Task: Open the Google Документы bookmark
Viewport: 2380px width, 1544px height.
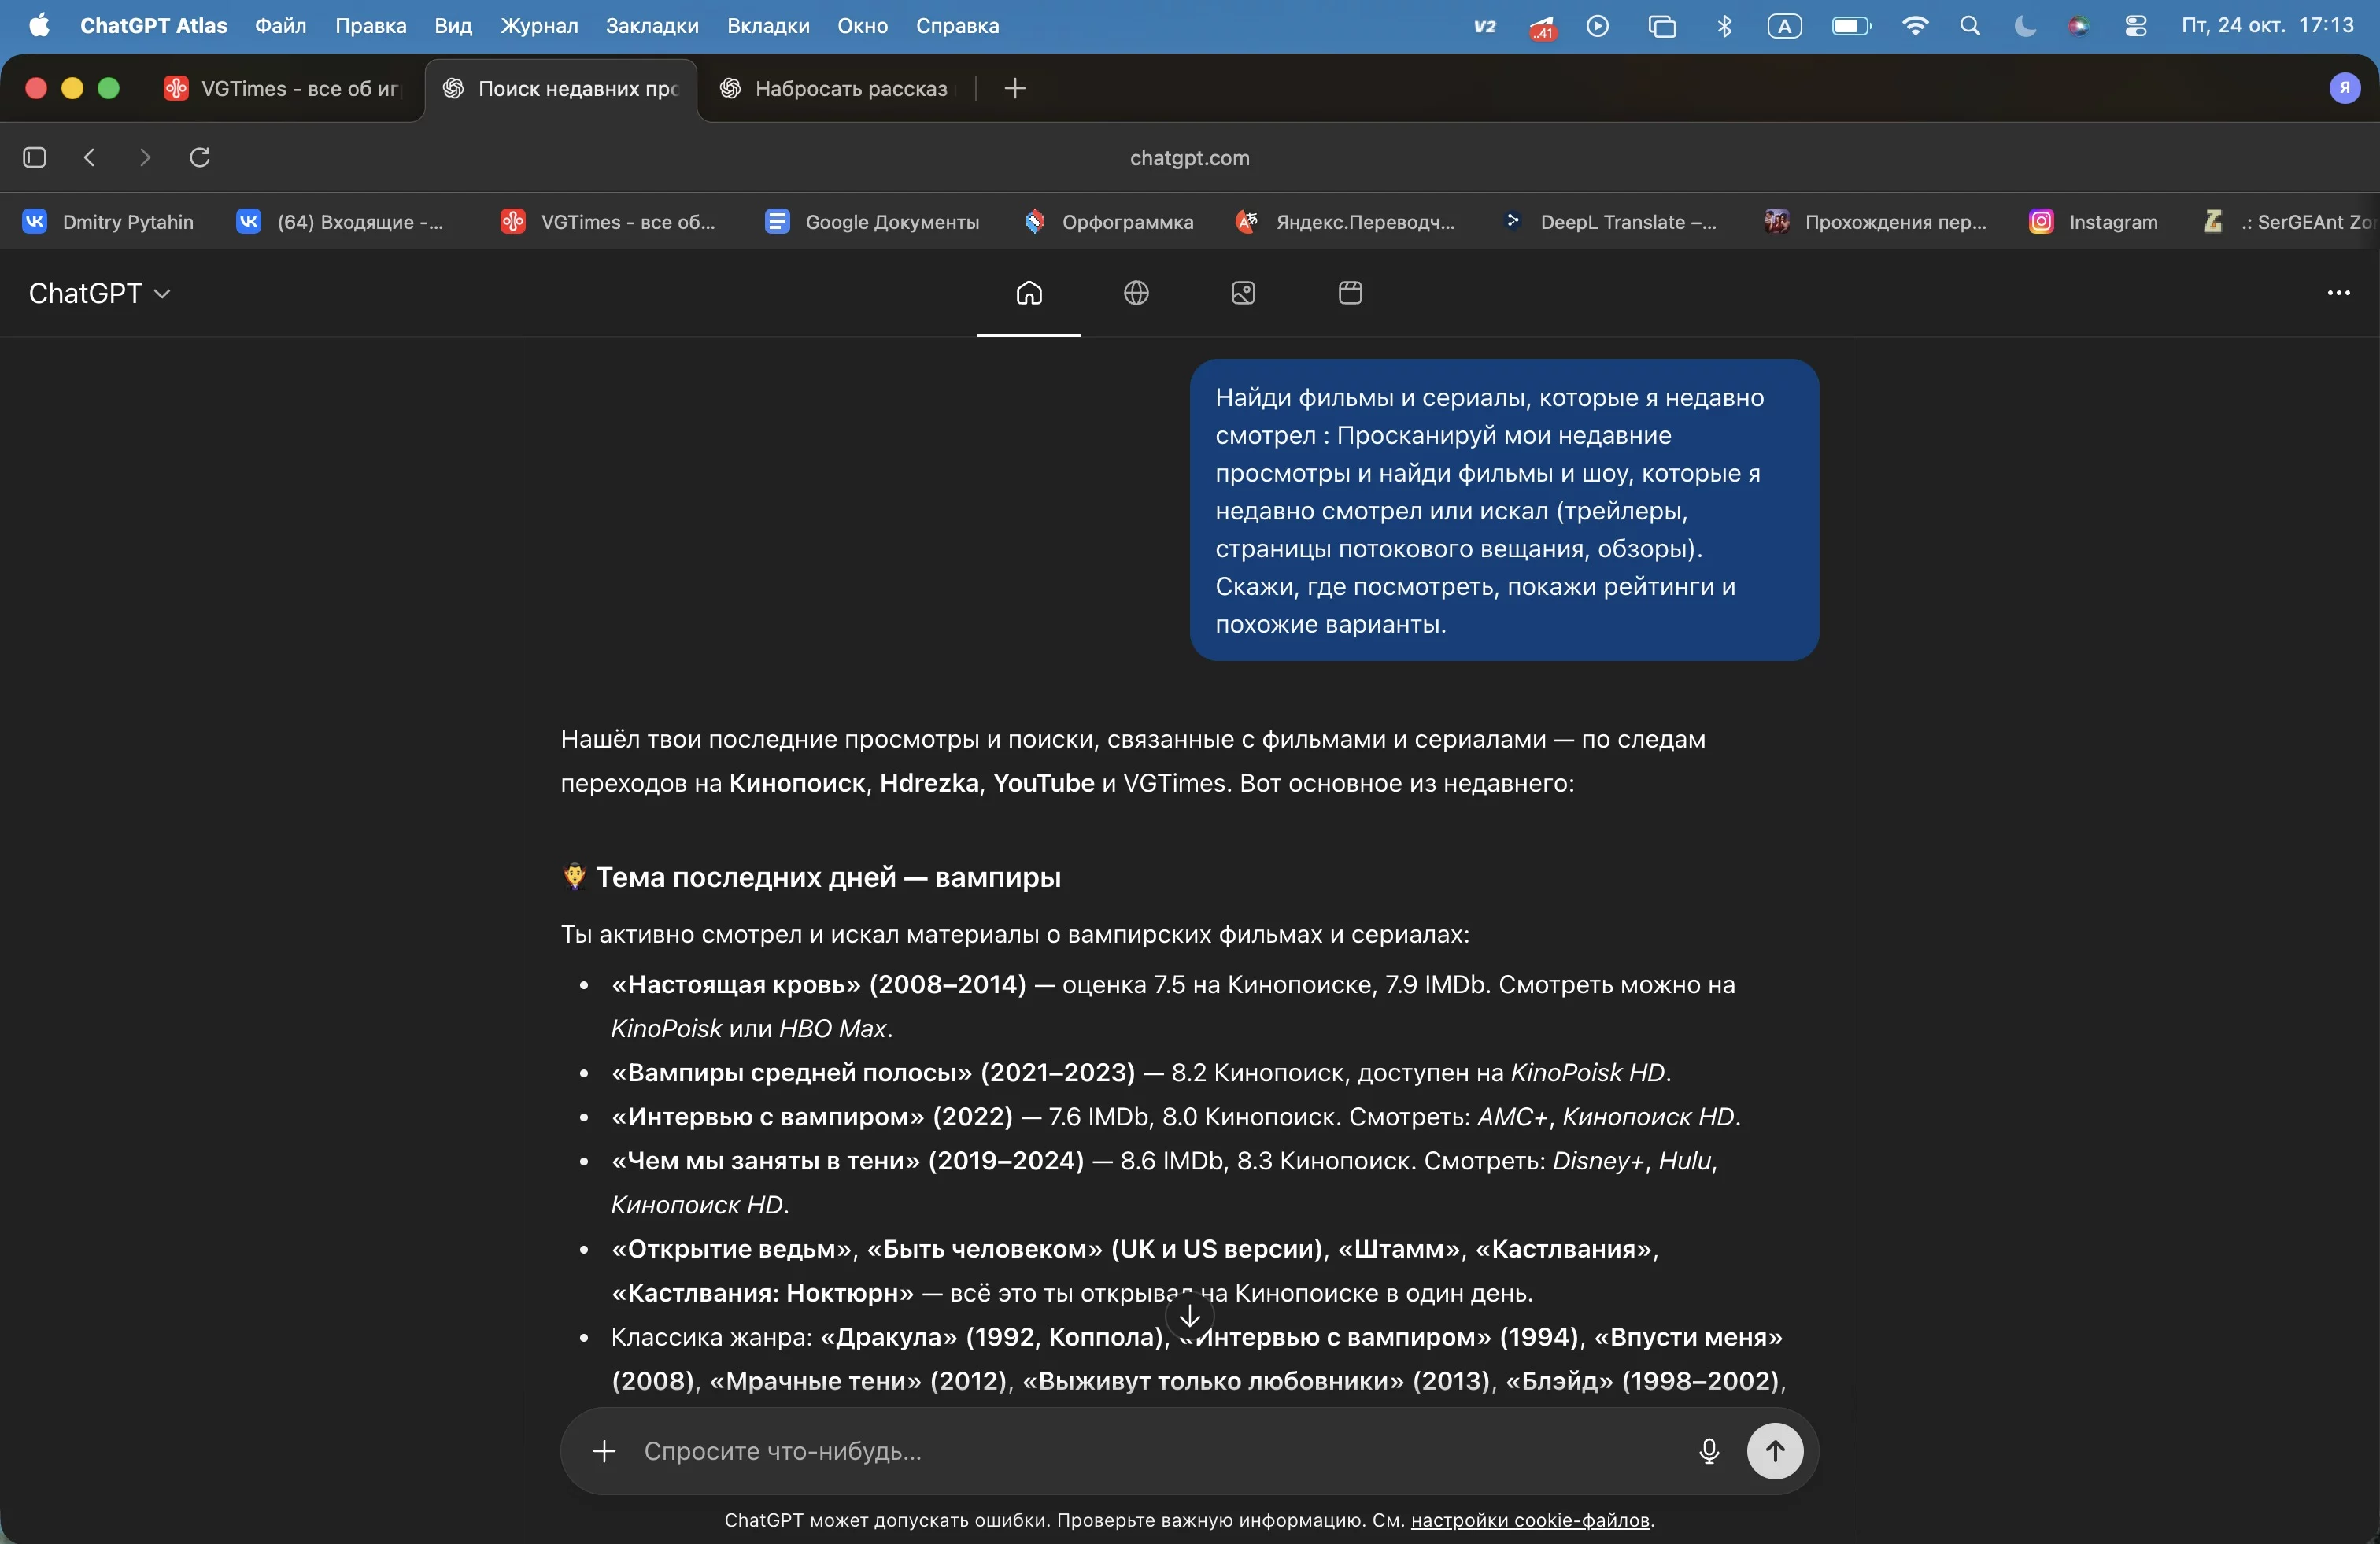Action: click(x=872, y=222)
